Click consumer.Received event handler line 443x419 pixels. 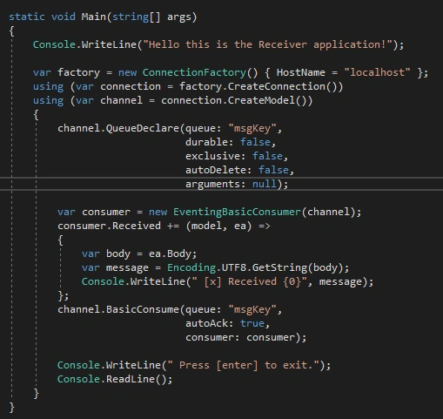click(x=164, y=226)
